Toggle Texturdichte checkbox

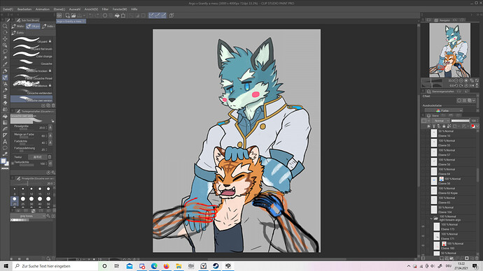coord(13,163)
